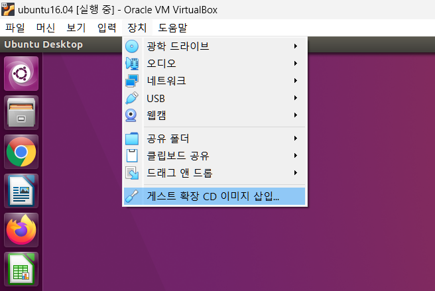Image resolution: width=435 pixels, height=291 pixels.
Task: Click the webcam icon
Action: [x=131, y=115]
